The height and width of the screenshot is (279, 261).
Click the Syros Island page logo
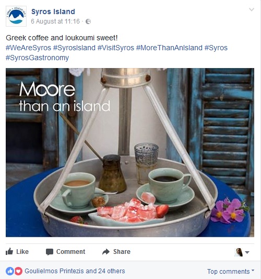point(16,16)
